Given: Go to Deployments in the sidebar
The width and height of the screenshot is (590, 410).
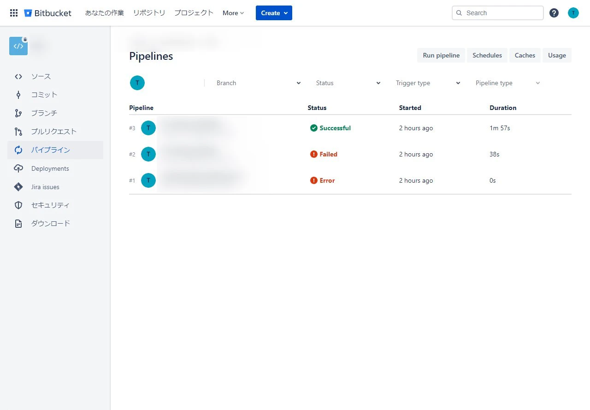Looking at the screenshot, I should point(55,168).
